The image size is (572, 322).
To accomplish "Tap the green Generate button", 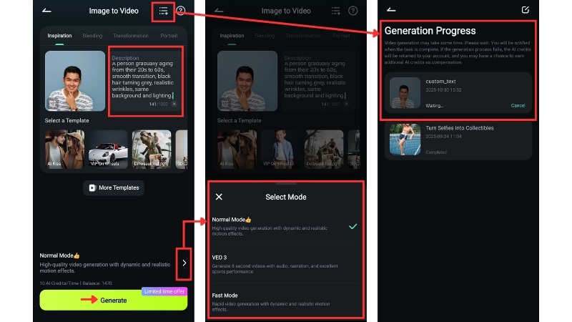I will 114,300.
